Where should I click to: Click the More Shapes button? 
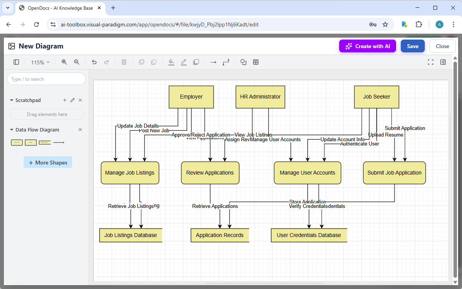(x=48, y=162)
